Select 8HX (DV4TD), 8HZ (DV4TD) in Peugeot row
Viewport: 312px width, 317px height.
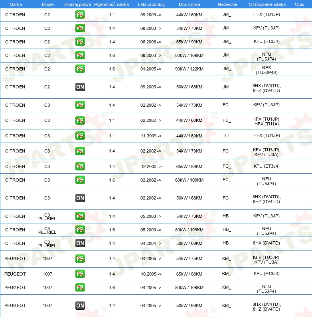(267, 307)
